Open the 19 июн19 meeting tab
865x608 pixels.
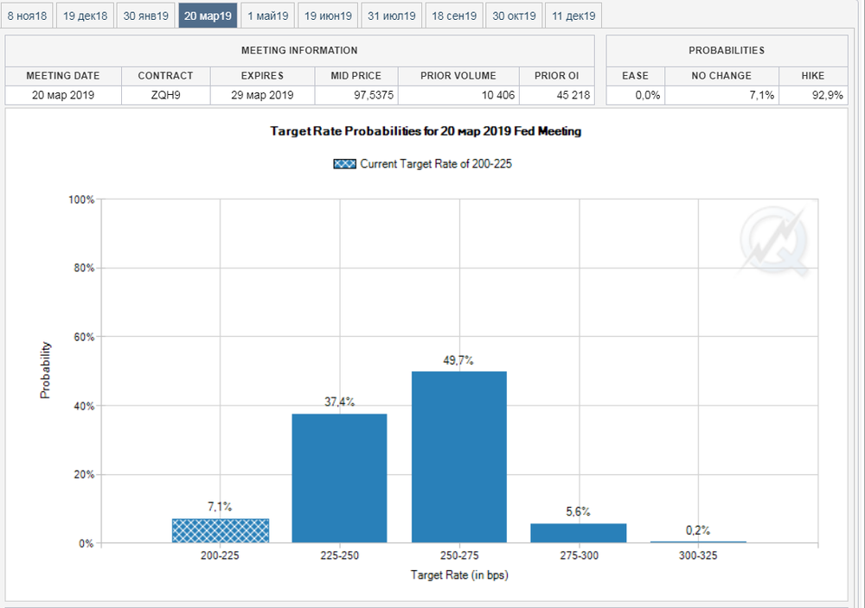(328, 16)
